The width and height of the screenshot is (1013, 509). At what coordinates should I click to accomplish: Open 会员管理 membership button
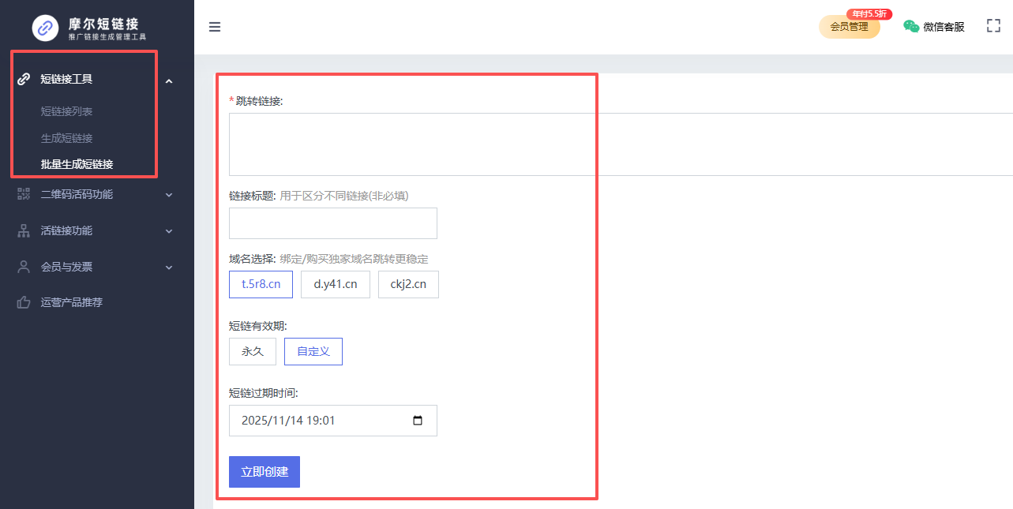click(849, 27)
